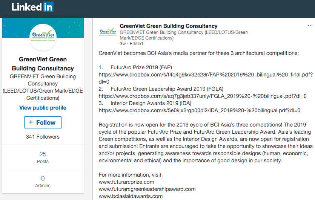The image size is (315, 200).
Task: Click the '3w · Edited' timestamp
Action: 131,44
